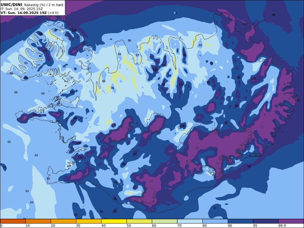Choose the golden 30–40 legend swatch
This screenshot has height=228, width=304.
pos(89,221)
